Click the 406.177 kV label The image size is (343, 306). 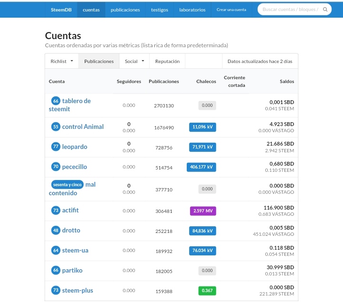[202, 167]
